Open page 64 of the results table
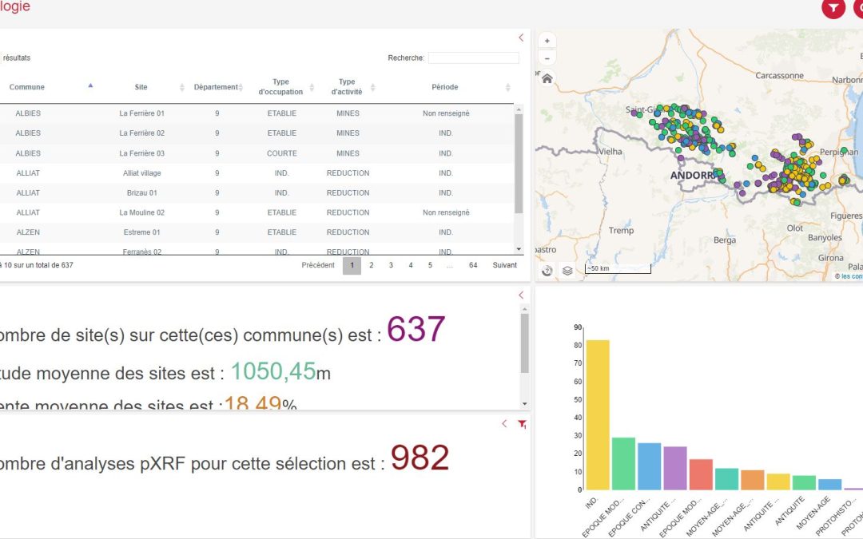Viewport: 863px width, 539px height. pyautogui.click(x=475, y=264)
